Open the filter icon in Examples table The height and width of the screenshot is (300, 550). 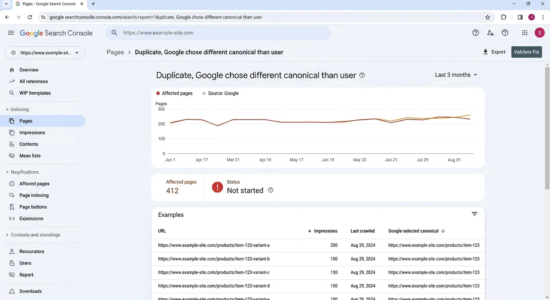[475, 214]
